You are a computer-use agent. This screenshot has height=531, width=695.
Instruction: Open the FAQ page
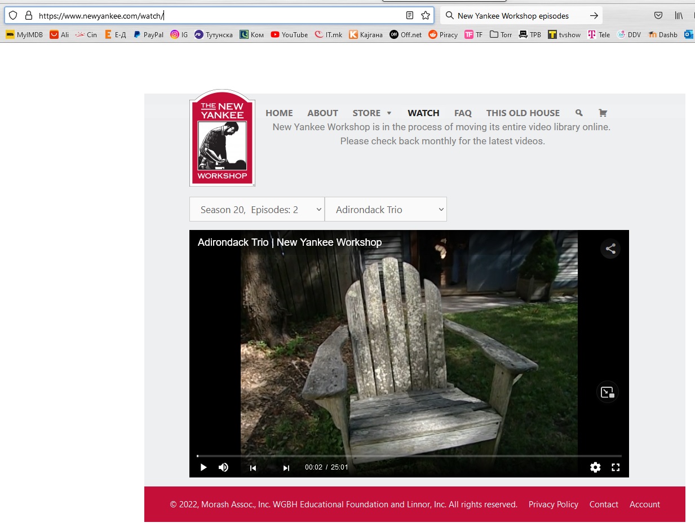(463, 113)
